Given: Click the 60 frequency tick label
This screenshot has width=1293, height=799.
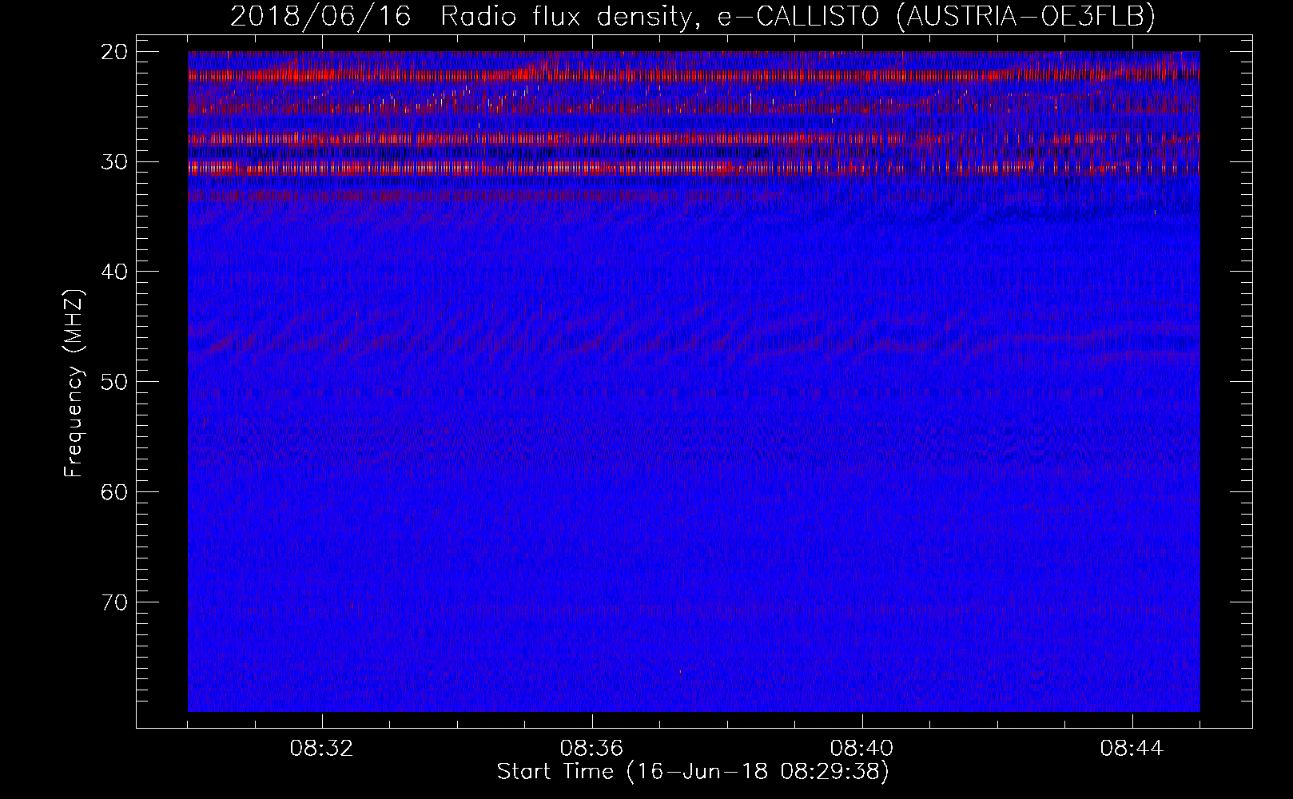Looking at the screenshot, I should click(x=115, y=491).
